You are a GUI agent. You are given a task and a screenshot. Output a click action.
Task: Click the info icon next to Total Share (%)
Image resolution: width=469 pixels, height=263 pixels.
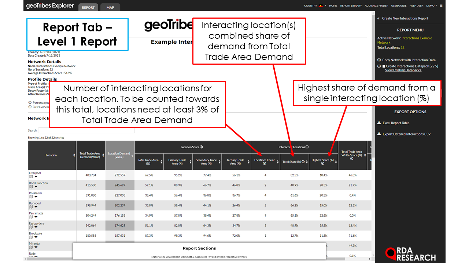tap(303, 161)
